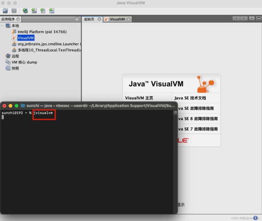Click the jps Launcher Java icon

[x=14, y=44]
